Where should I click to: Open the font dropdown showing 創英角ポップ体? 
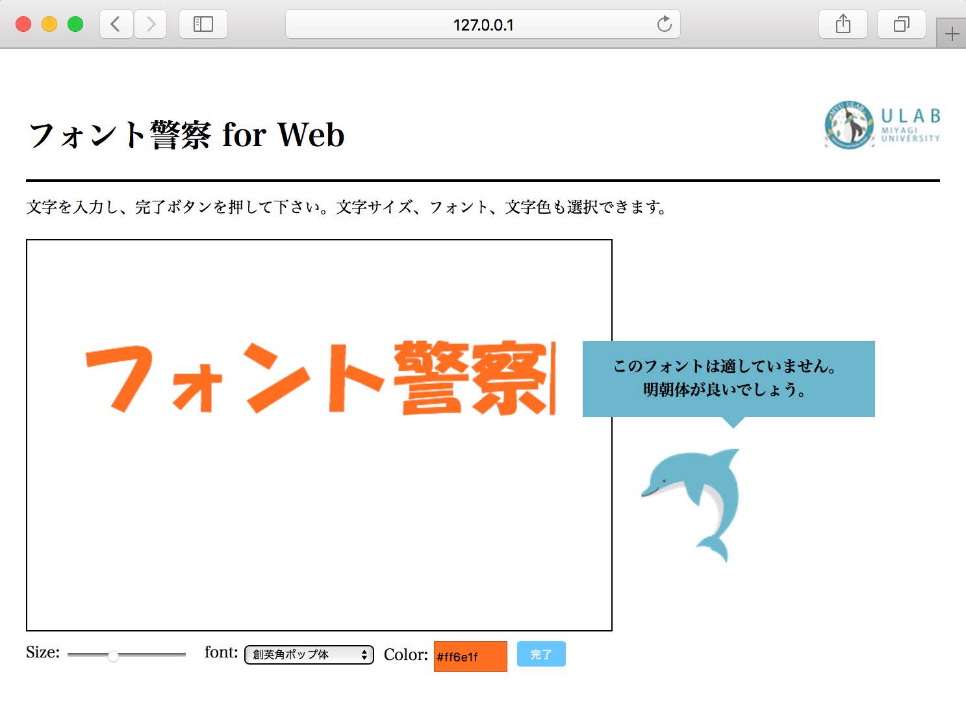click(309, 654)
